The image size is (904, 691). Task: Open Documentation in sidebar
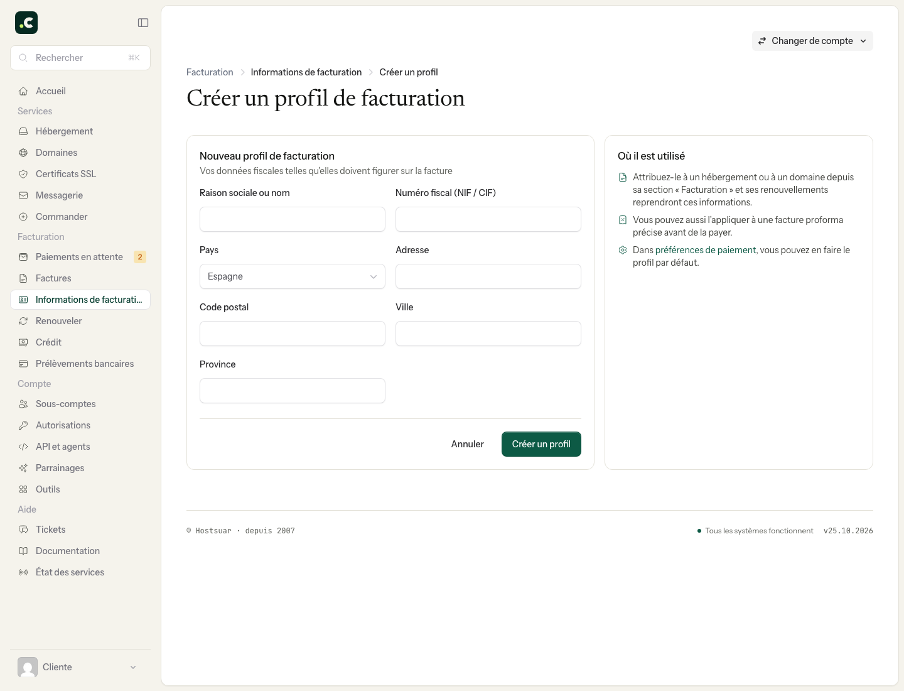pyautogui.click(x=80, y=551)
